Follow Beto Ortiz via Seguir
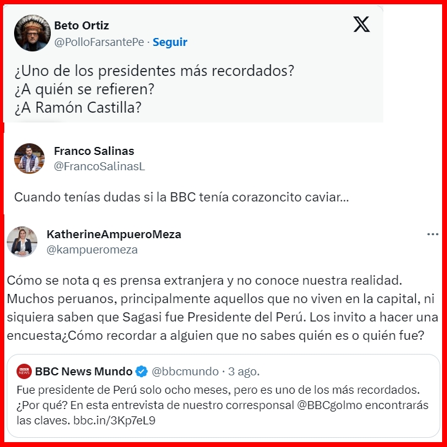 pos(170,42)
